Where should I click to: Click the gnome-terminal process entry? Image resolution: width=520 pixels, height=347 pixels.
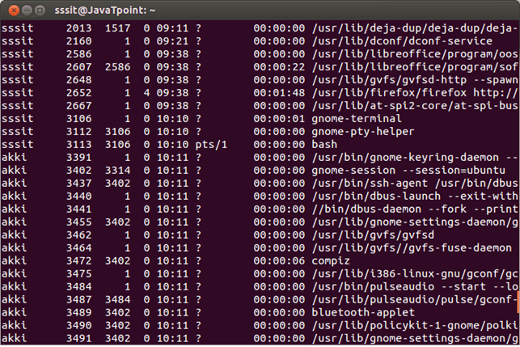pyautogui.click(x=357, y=119)
